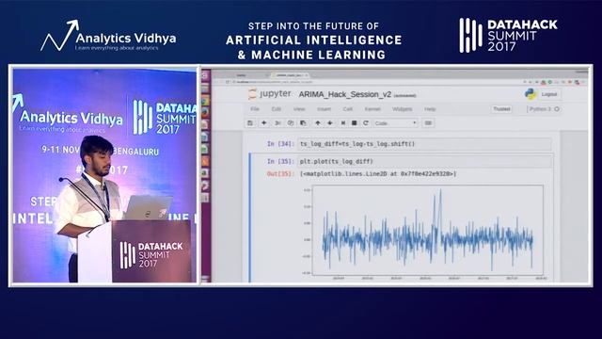Open the command palette keyboard icon
The width and height of the screenshot is (602, 339).
click(428, 123)
